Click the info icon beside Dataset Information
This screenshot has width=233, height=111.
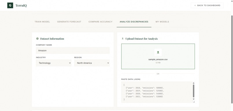[x=38, y=39]
